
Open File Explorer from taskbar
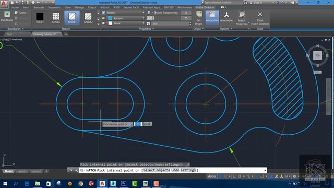[x=38, y=183]
